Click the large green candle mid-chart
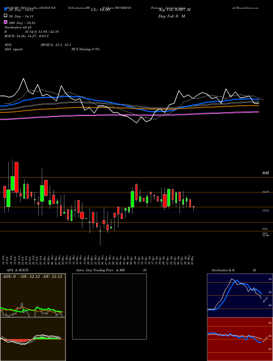Image resolution: width=273 pixels, height=361 pixels. (132, 199)
